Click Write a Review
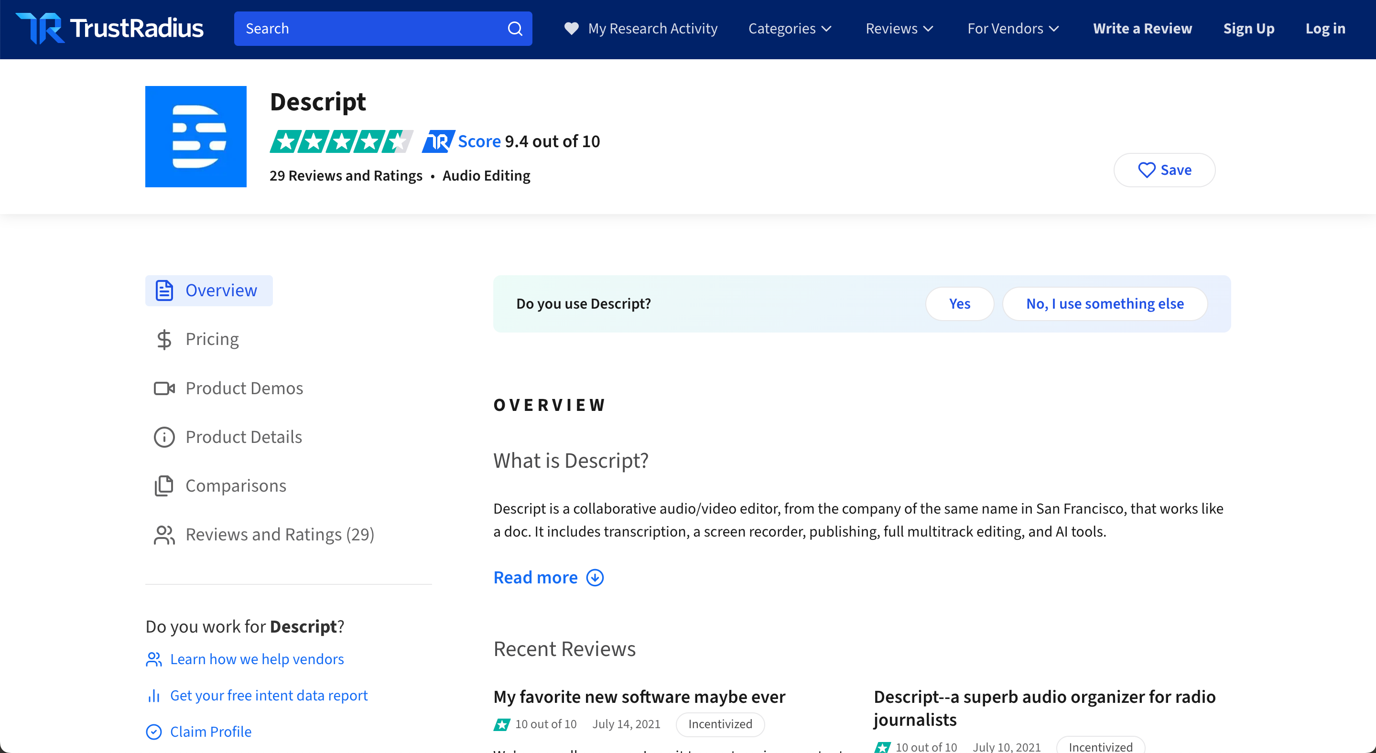Viewport: 1376px width, 753px height. click(1142, 29)
